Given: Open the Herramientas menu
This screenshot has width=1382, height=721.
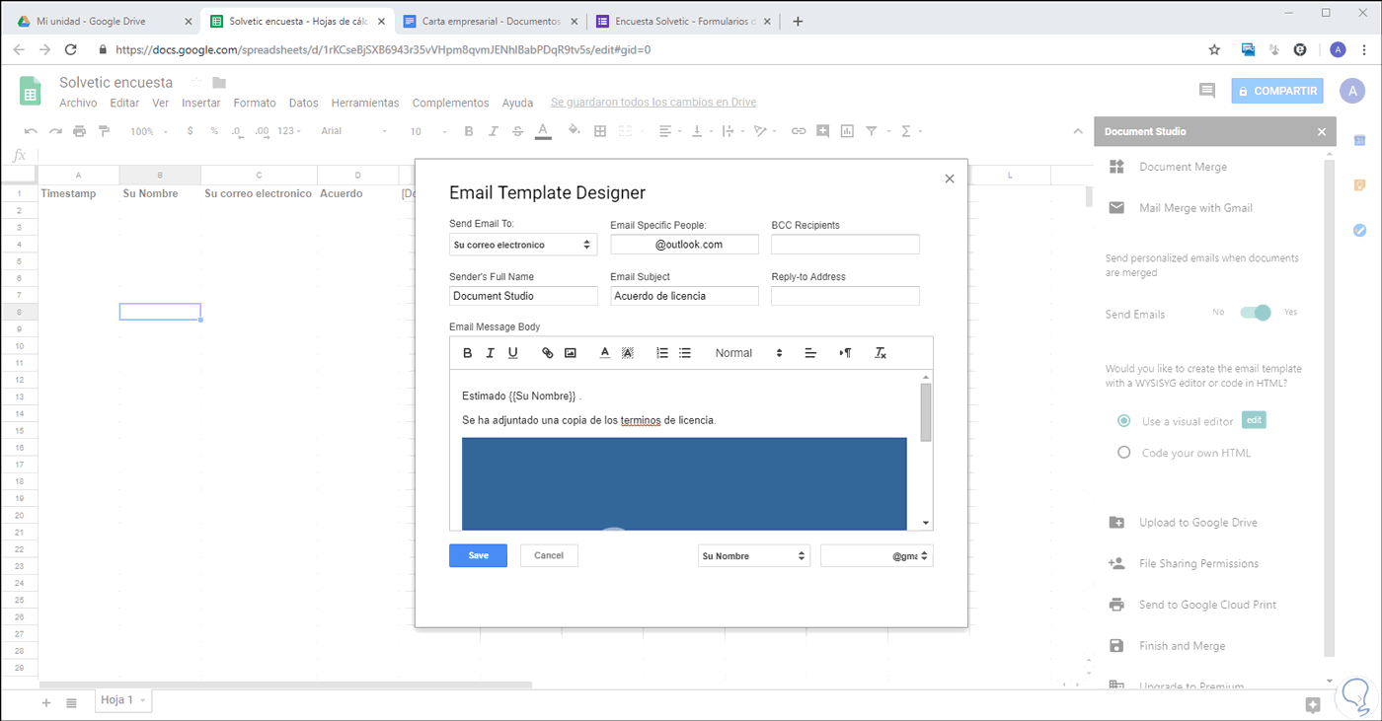Looking at the screenshot, I should pyautogui.click(x=364, y=103).
